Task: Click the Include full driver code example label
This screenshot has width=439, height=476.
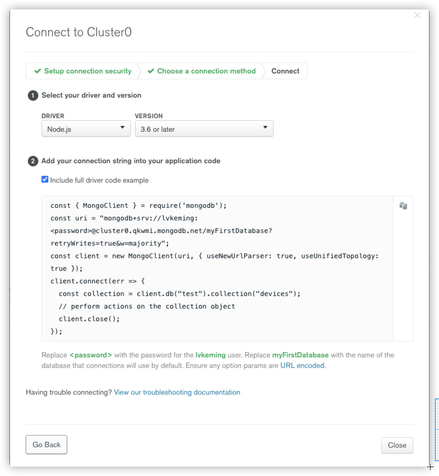Action: pos(99,180)
